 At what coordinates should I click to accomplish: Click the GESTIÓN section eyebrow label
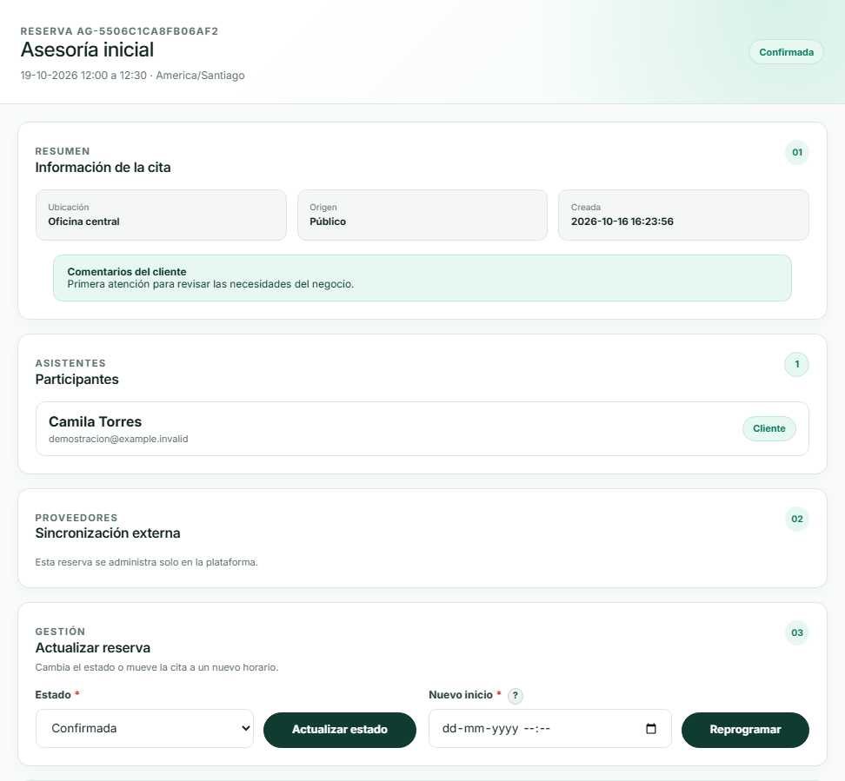pyautogui.click(x=60, y=632)
